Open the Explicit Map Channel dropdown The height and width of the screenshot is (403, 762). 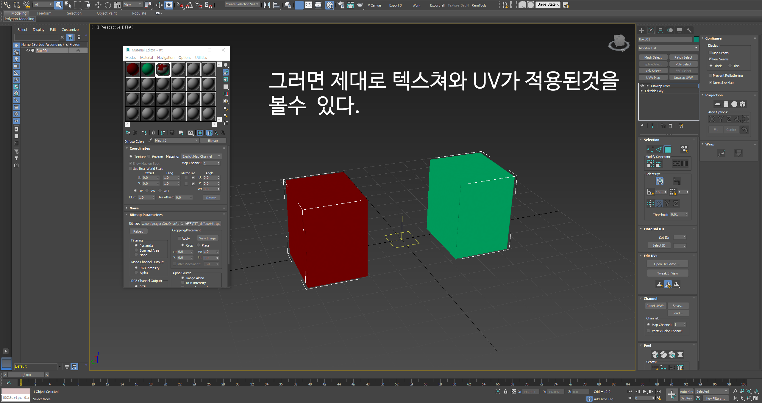pos(201,156)
